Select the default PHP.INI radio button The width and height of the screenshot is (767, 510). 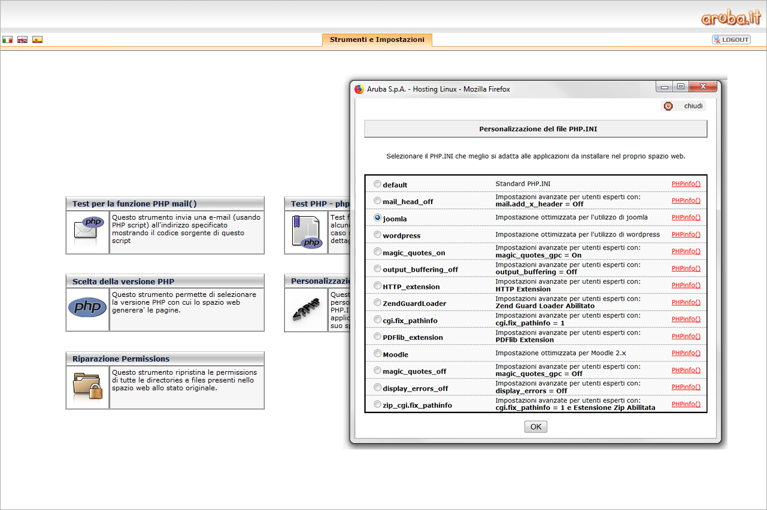(377, 184)
